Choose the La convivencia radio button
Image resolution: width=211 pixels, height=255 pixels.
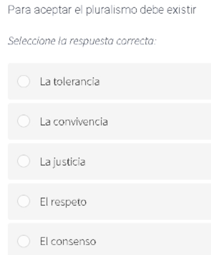(x=23, y=121)
